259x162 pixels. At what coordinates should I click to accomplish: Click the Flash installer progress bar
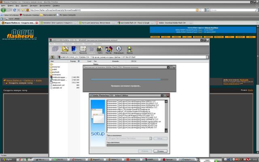pos(129,79)
